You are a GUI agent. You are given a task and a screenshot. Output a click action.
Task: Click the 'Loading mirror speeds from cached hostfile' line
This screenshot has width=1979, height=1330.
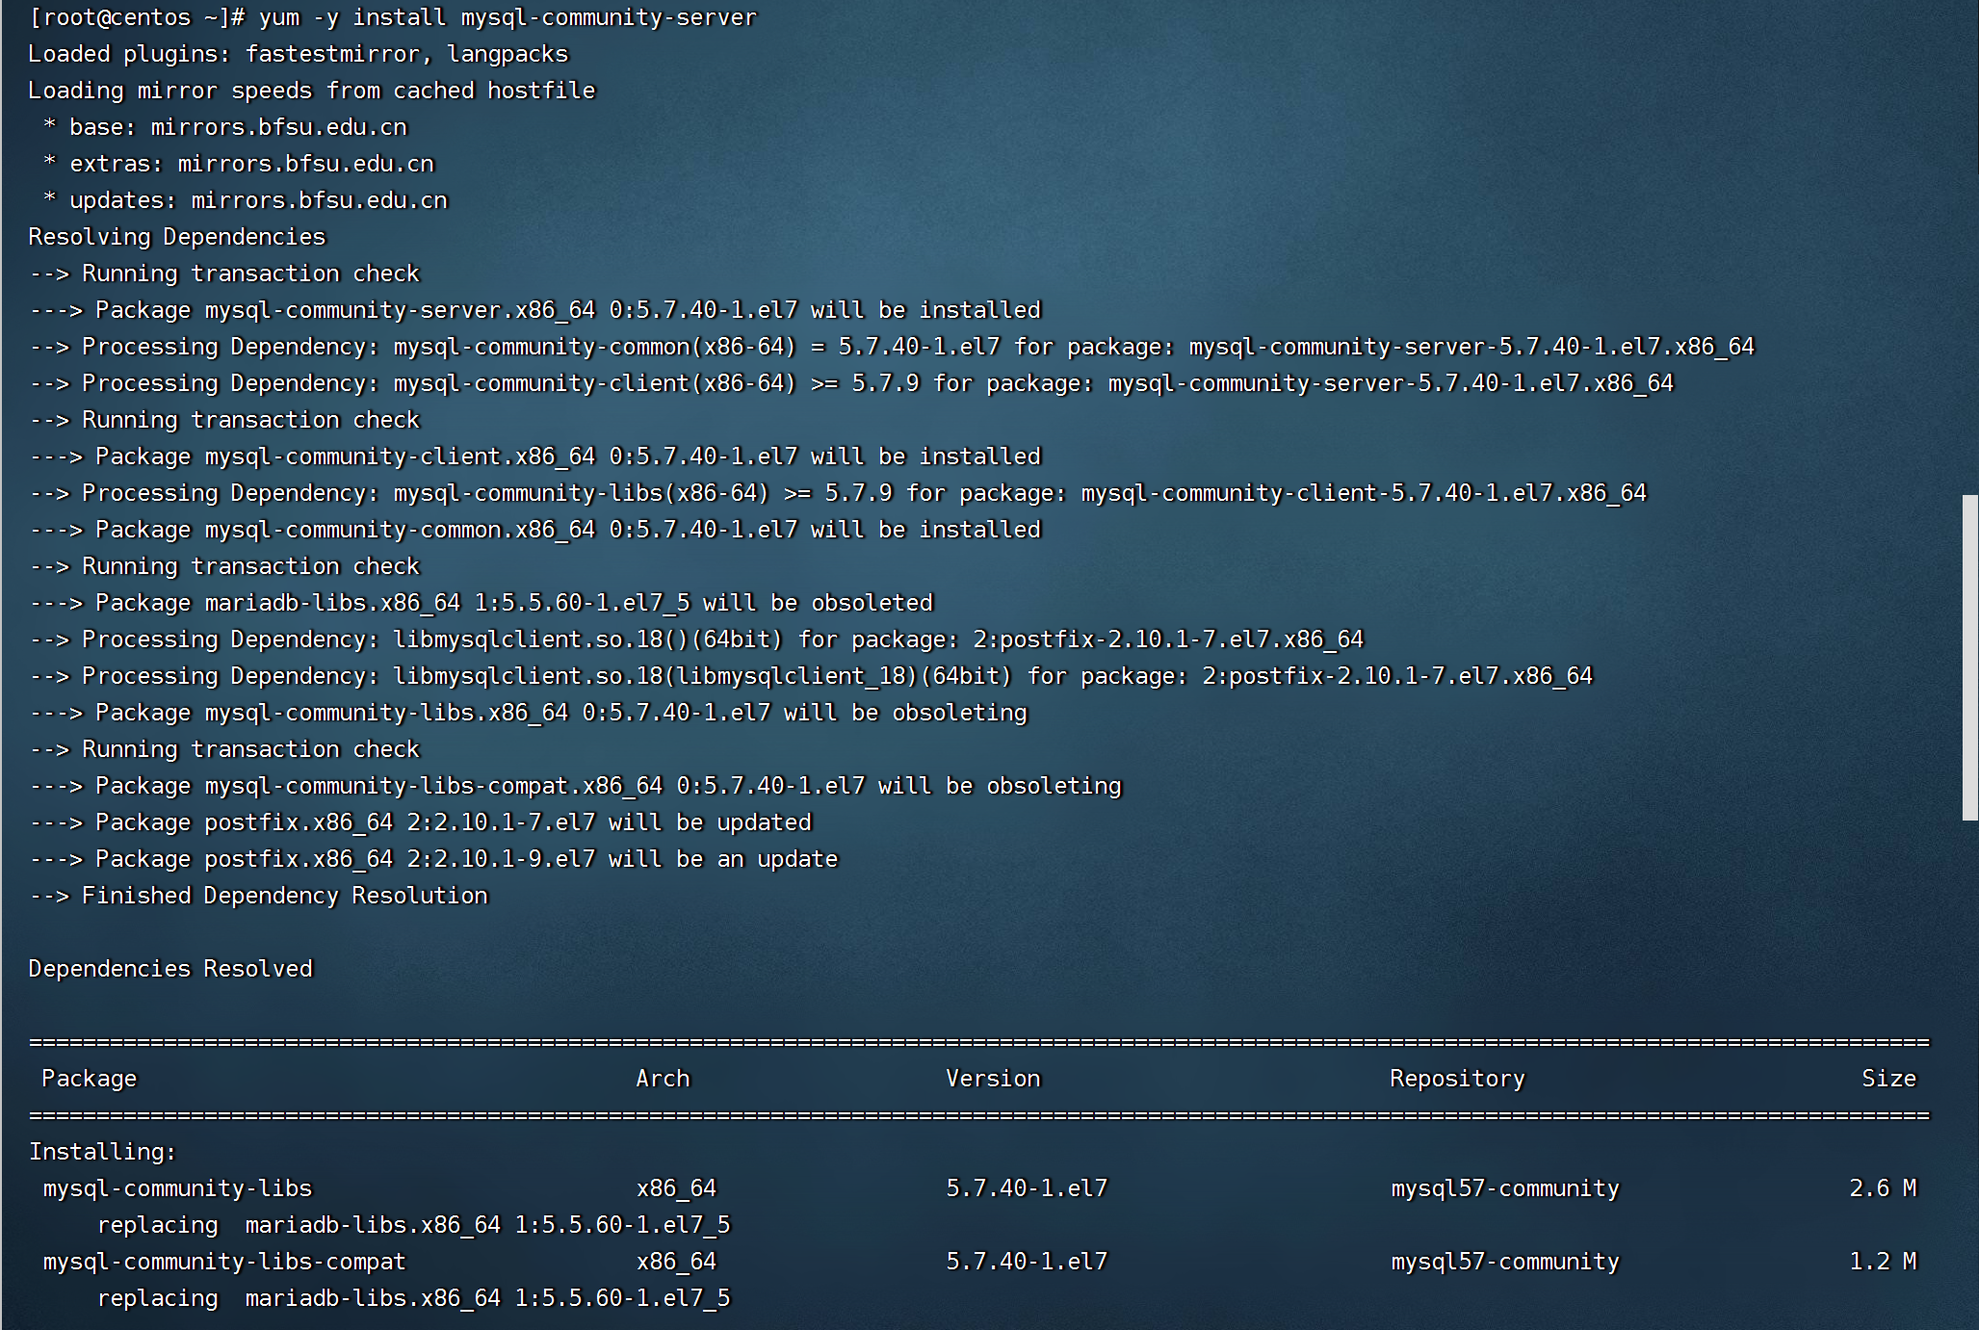[x=312, y=91]
